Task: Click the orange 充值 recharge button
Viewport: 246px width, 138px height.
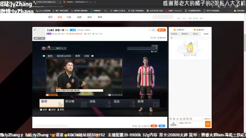Action: [154, 126]
